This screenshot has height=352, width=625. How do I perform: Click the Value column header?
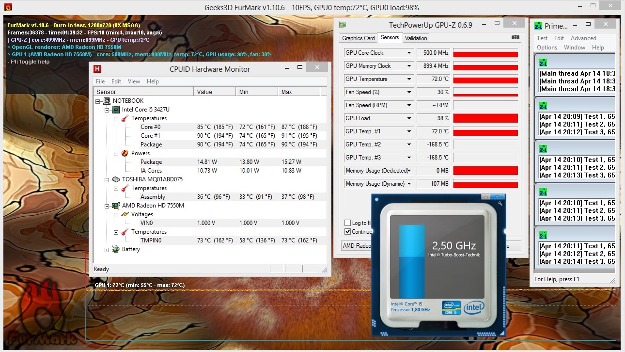click(215, 92)
